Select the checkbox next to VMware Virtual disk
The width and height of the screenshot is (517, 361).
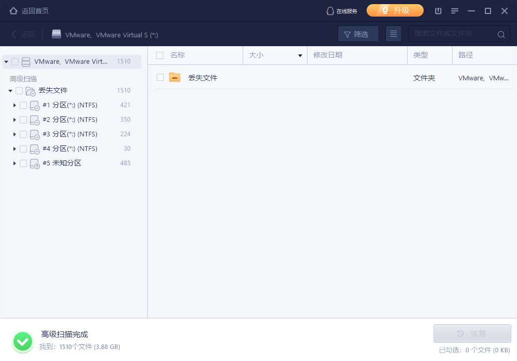pyautogui.click(x=15, y=61)
